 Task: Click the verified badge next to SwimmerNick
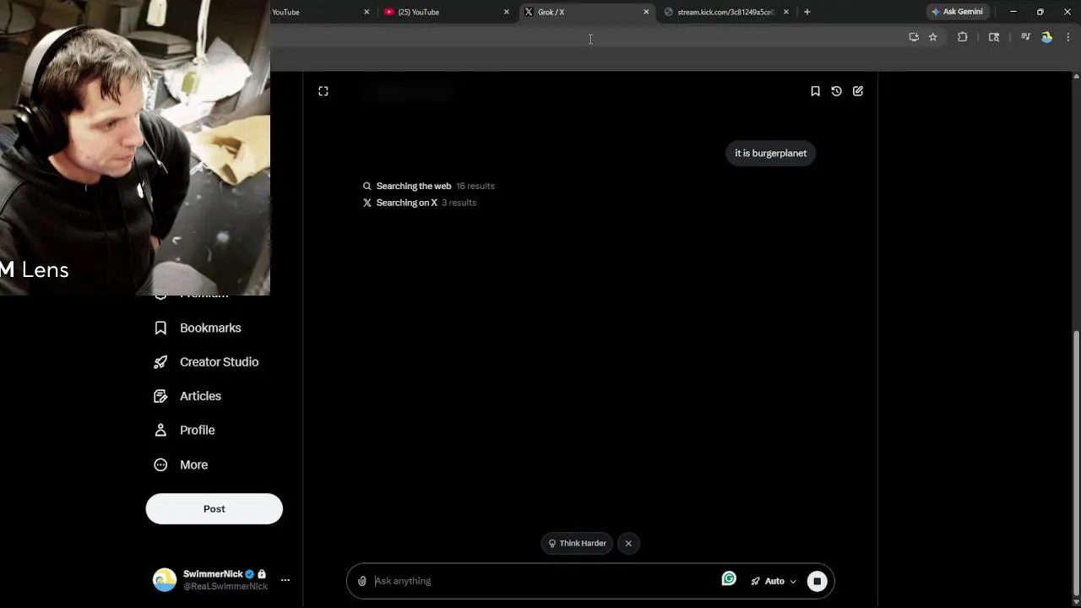pyautogui.click(x=250, y=574)
